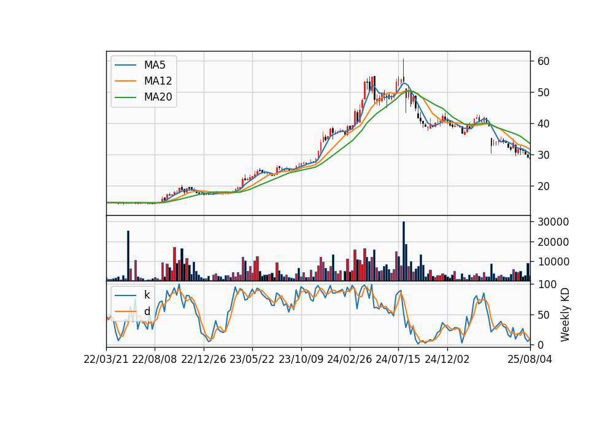Viewport: 589px width, 423px height.
Task: Click the 23/10/09 date tick label
Action: click(301, 359)
